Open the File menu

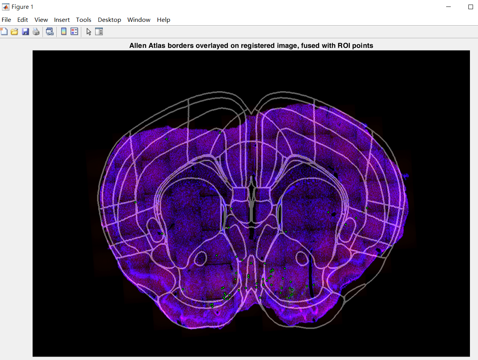(x=6, y=20)
